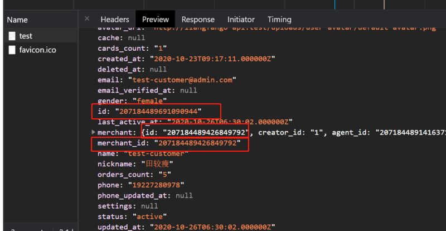Select the test request in list
The image size is (446, 231).
pyautogui.click(x=26, y=36)
